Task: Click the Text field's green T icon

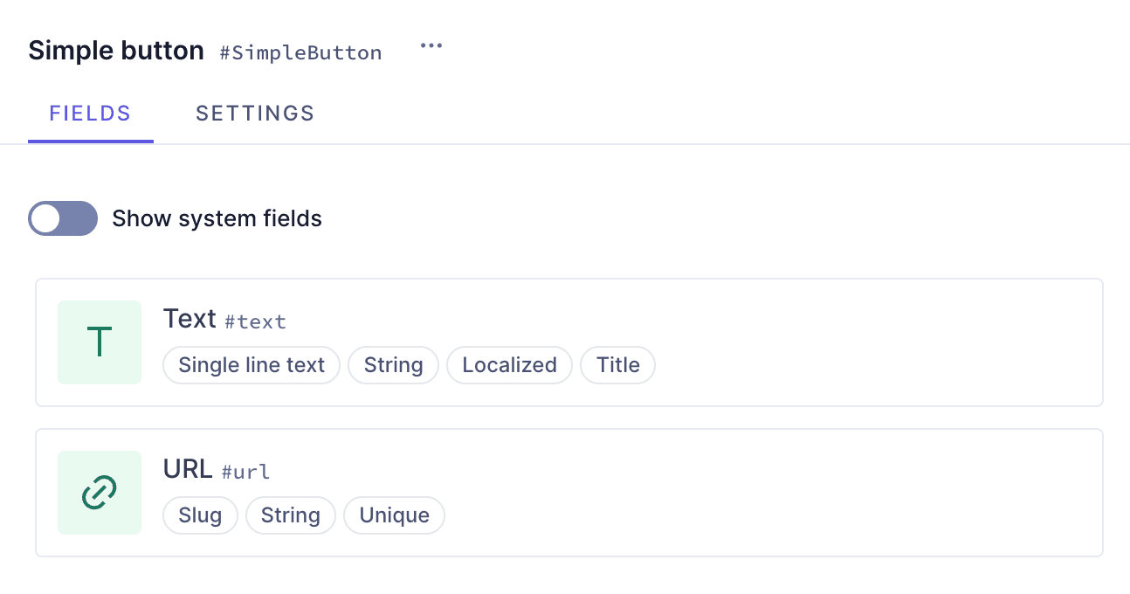Action: tap(99, 342)
